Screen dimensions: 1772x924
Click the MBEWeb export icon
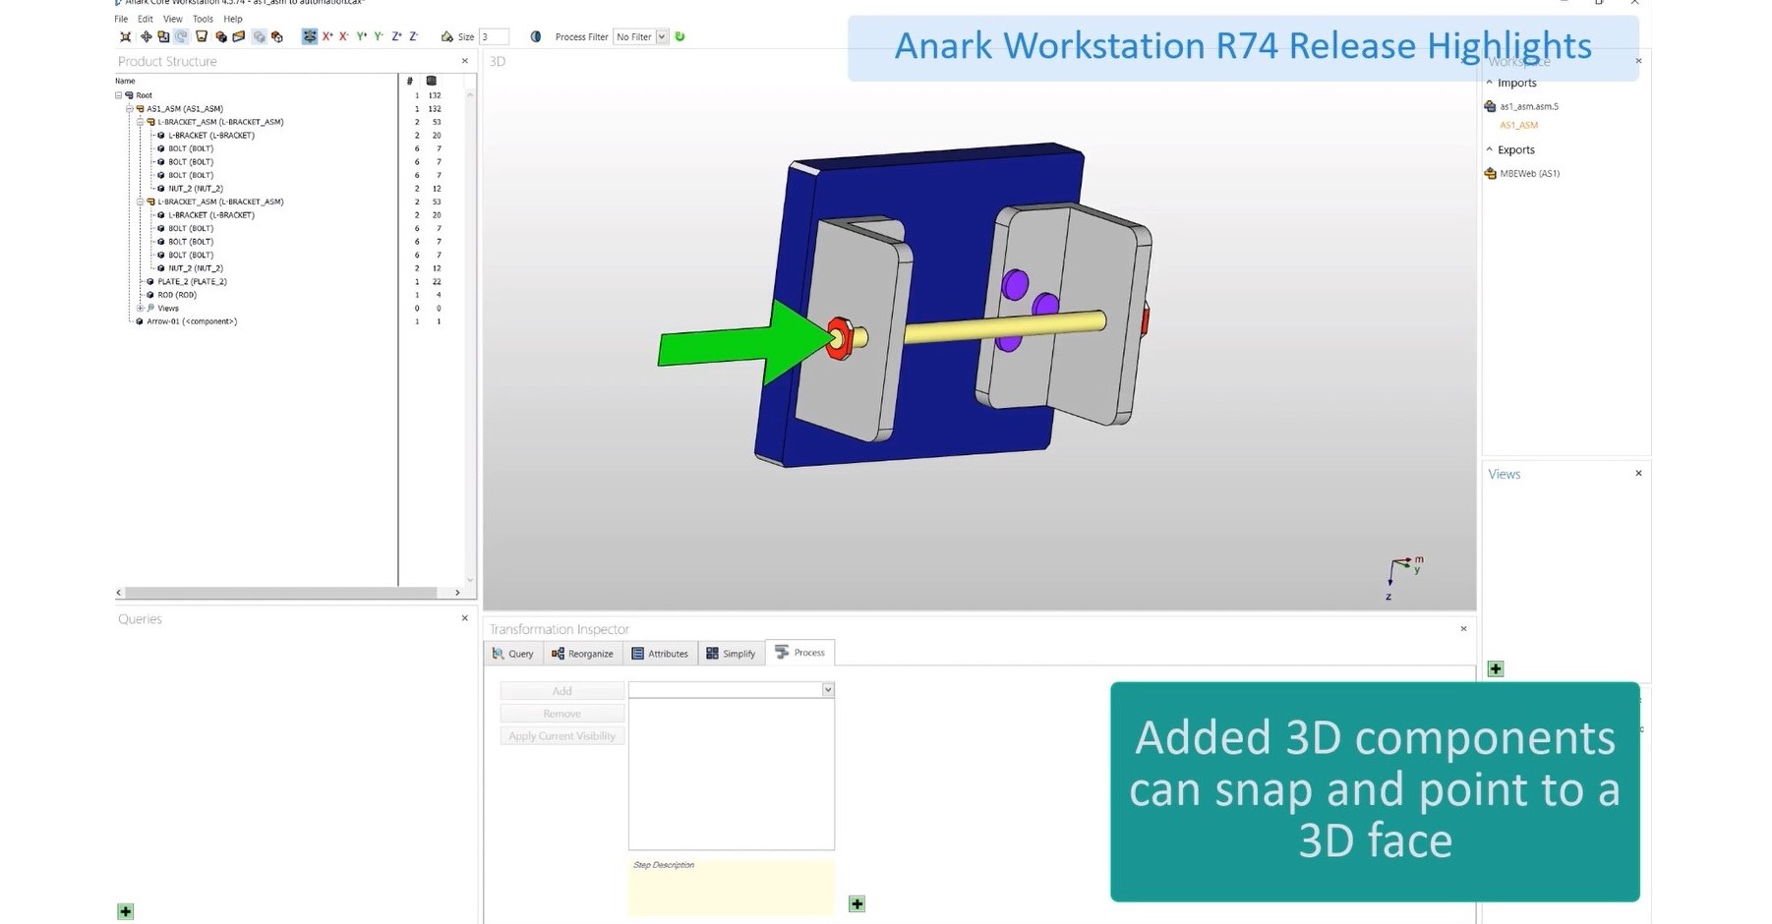tap(1490, 173)
